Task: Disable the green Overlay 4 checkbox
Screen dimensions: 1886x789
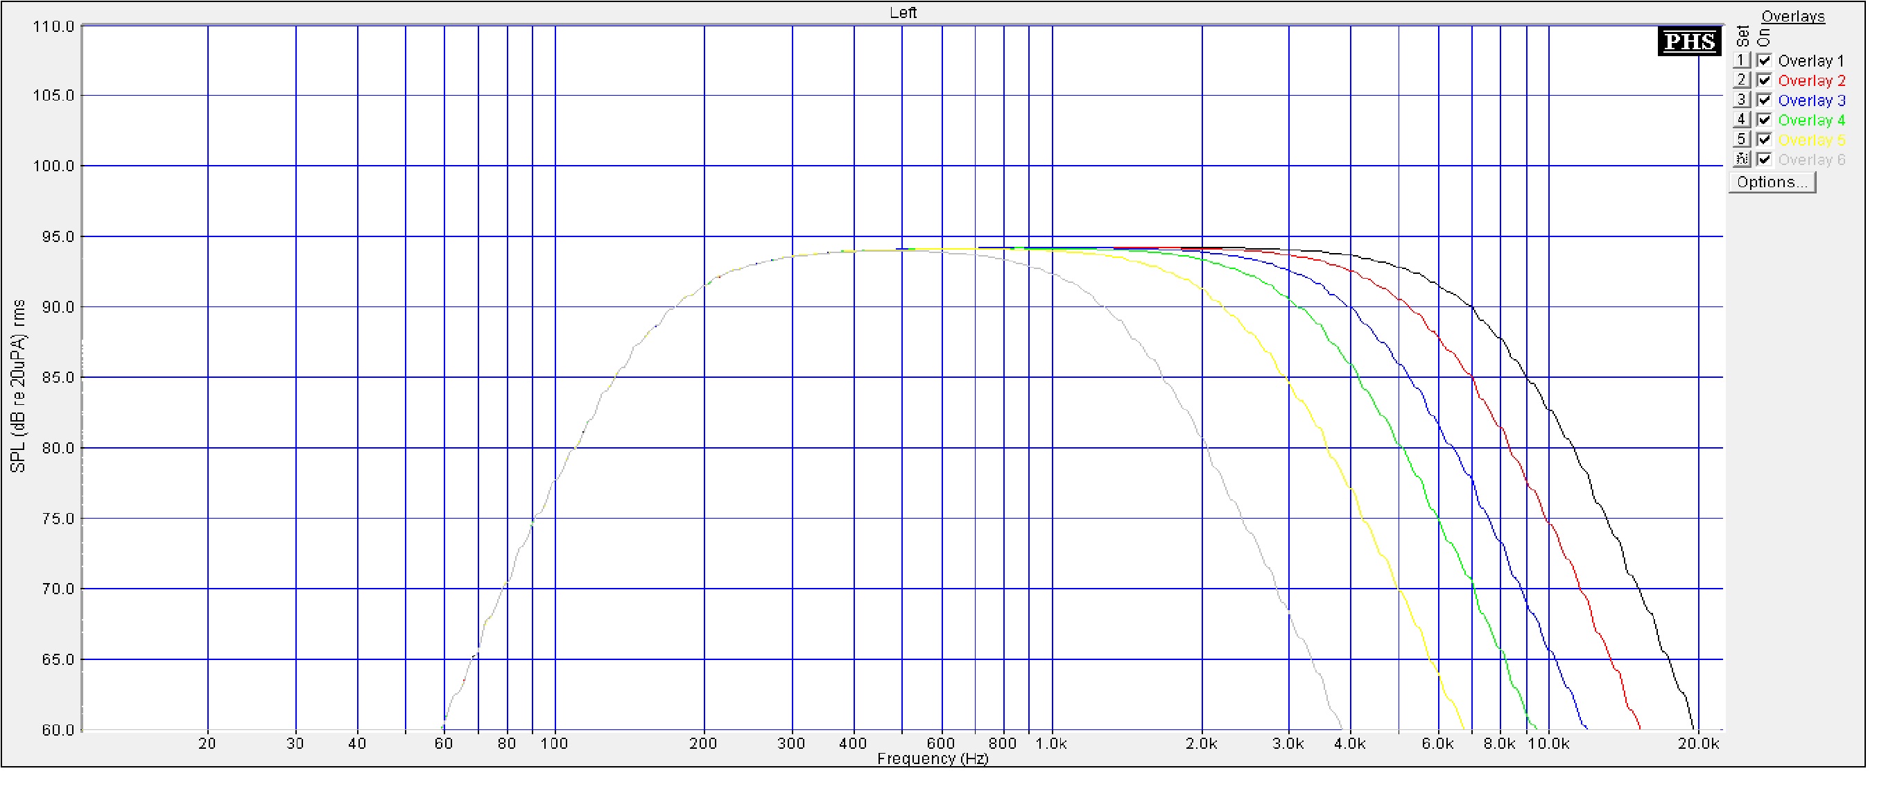Action: click(x=1765, y=120)
